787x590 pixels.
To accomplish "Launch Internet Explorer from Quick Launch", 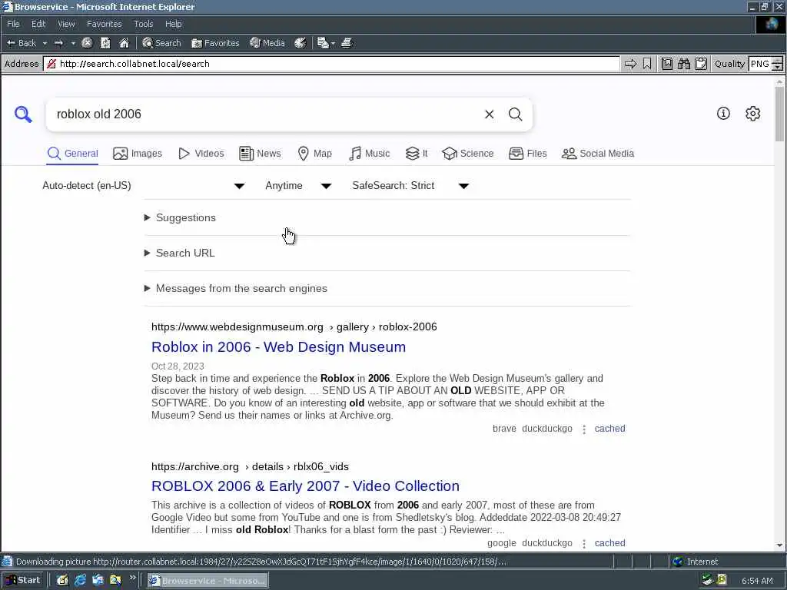I will pyautogui.click(x=80, y=580).
